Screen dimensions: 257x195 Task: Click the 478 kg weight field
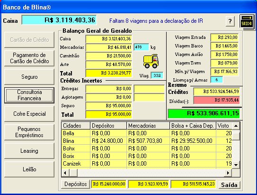point(142,47)
